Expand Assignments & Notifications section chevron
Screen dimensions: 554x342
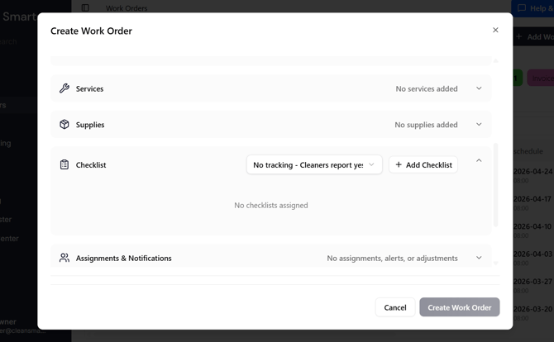(x=479, y=258)
